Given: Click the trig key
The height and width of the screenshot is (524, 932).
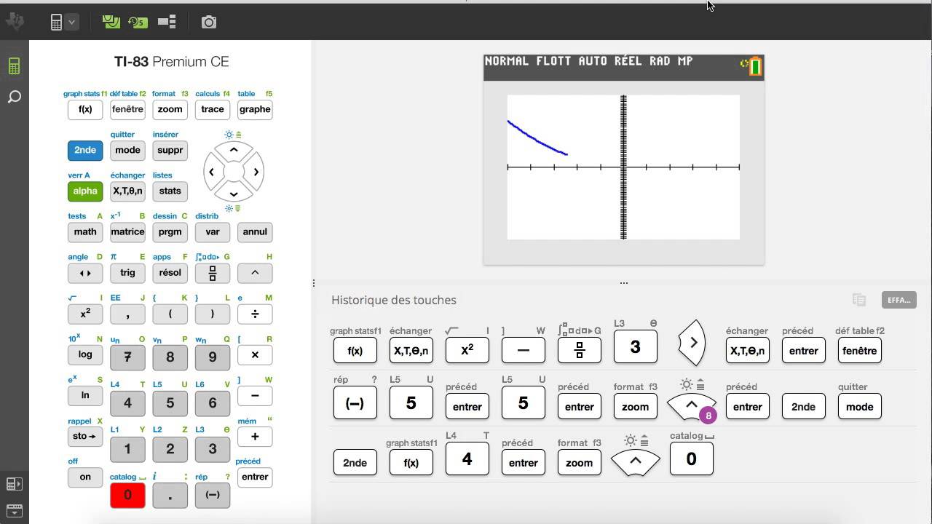Looking at the screenshot, I should (x=127, y=273).
